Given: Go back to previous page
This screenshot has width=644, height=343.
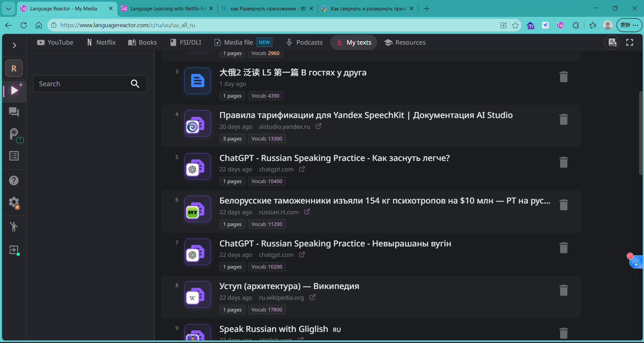Looking at the screenshot, I should (9, 25).
